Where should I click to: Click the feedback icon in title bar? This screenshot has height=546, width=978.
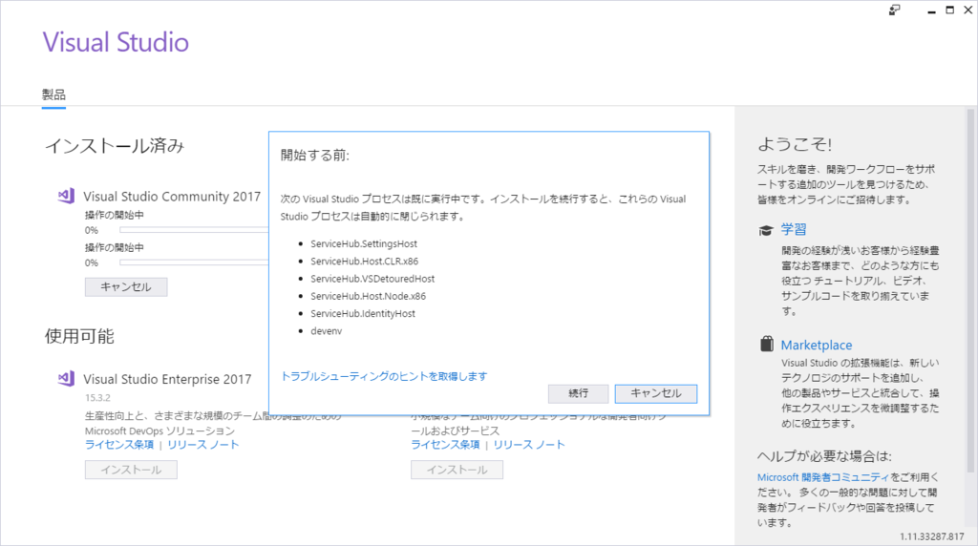(894, 10)
